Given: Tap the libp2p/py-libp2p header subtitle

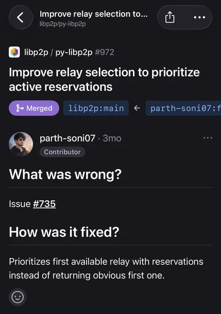Looking at the screenshot, I should 63,24.
